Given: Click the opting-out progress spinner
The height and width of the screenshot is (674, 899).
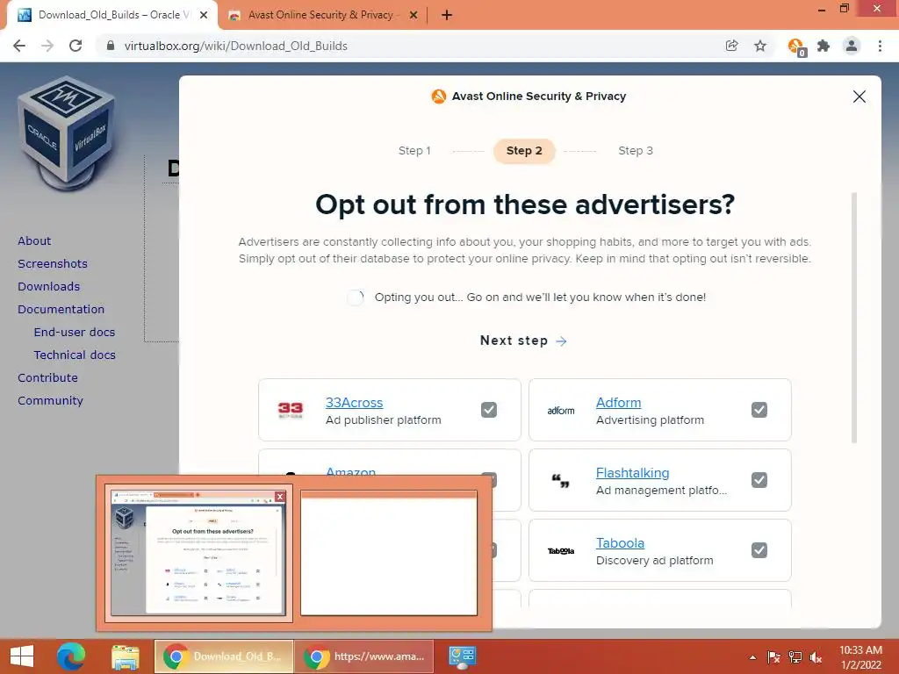Looking at the screenshot, I should 355,298.
